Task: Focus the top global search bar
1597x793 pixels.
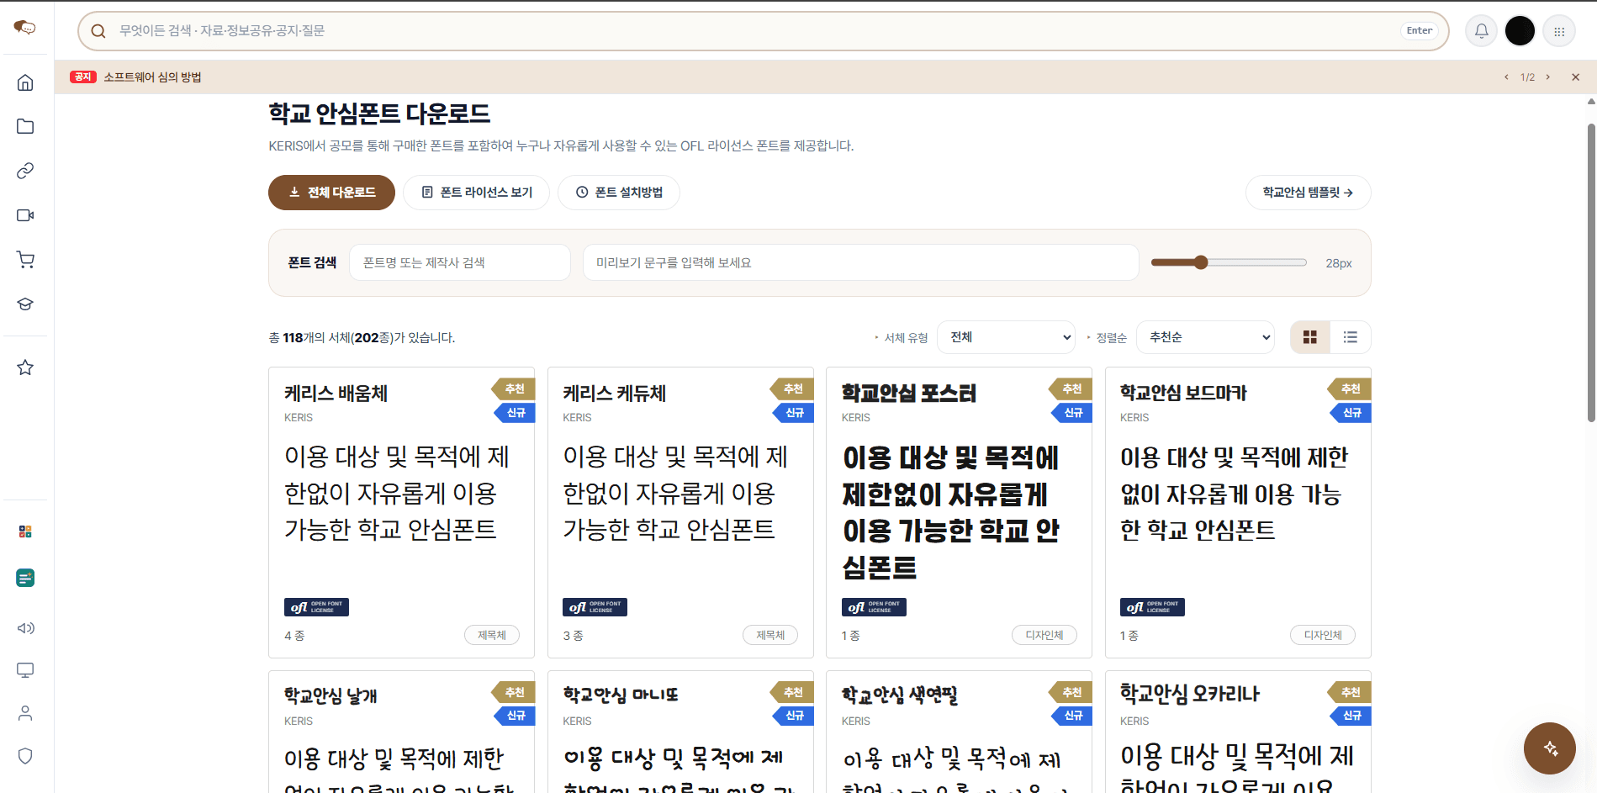Action: (763, 31)
